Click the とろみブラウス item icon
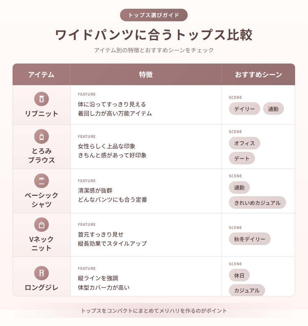This screenshot has width=308, height=326. (42, 136)
